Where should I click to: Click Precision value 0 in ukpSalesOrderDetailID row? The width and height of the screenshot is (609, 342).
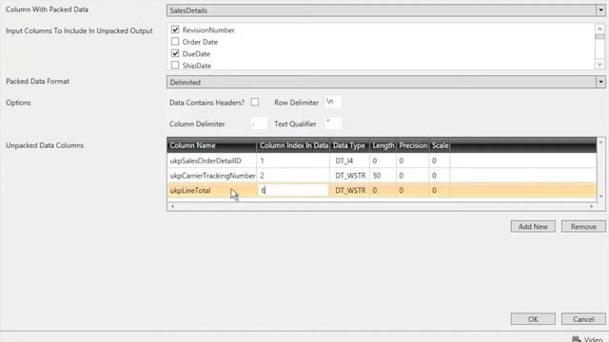pos(413,161)
